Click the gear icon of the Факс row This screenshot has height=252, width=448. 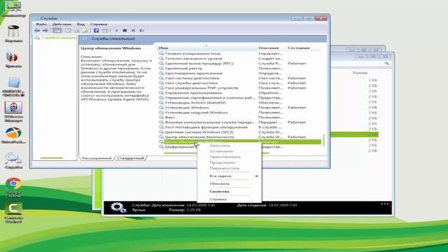tap(161, 118)
